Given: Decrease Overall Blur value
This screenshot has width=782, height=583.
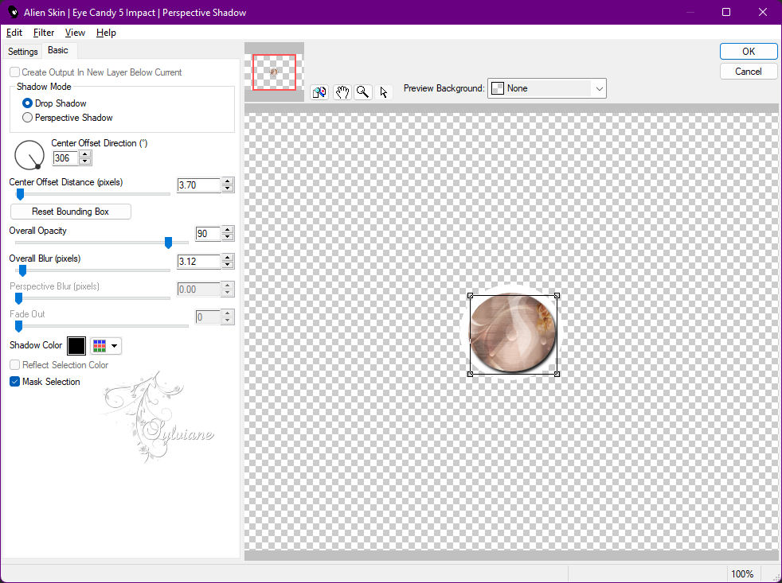Looking at the screenshot, I should (228, 265).
